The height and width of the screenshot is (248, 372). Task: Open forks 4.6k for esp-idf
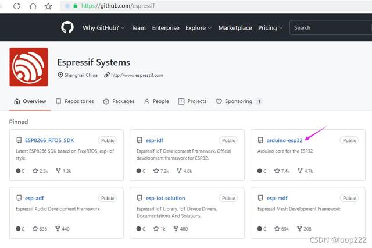(184, 171)
